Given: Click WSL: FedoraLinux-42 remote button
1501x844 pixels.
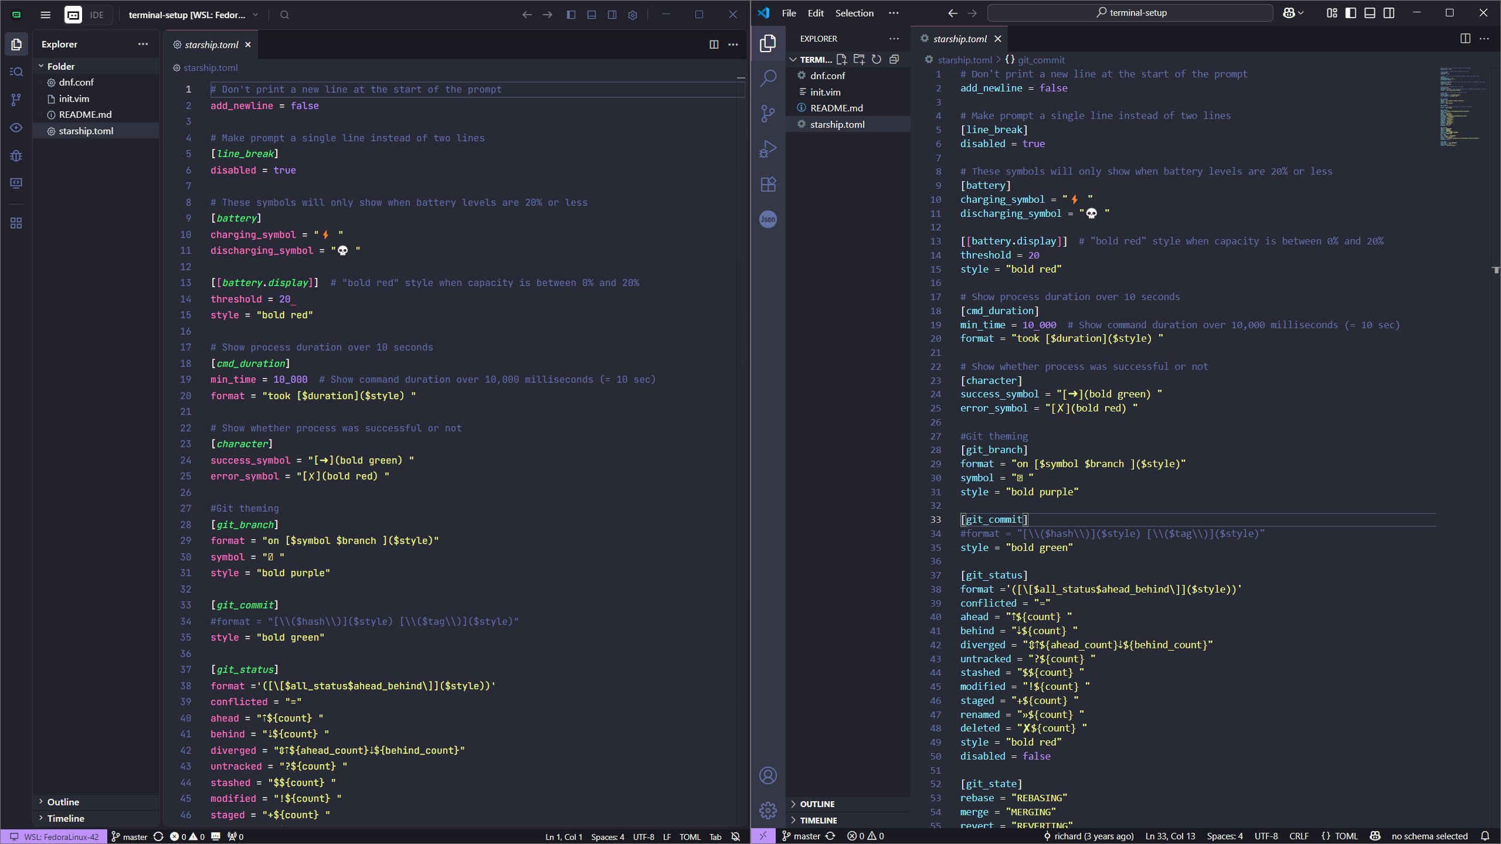Looking at the screenshot, I should click(54, 836).
